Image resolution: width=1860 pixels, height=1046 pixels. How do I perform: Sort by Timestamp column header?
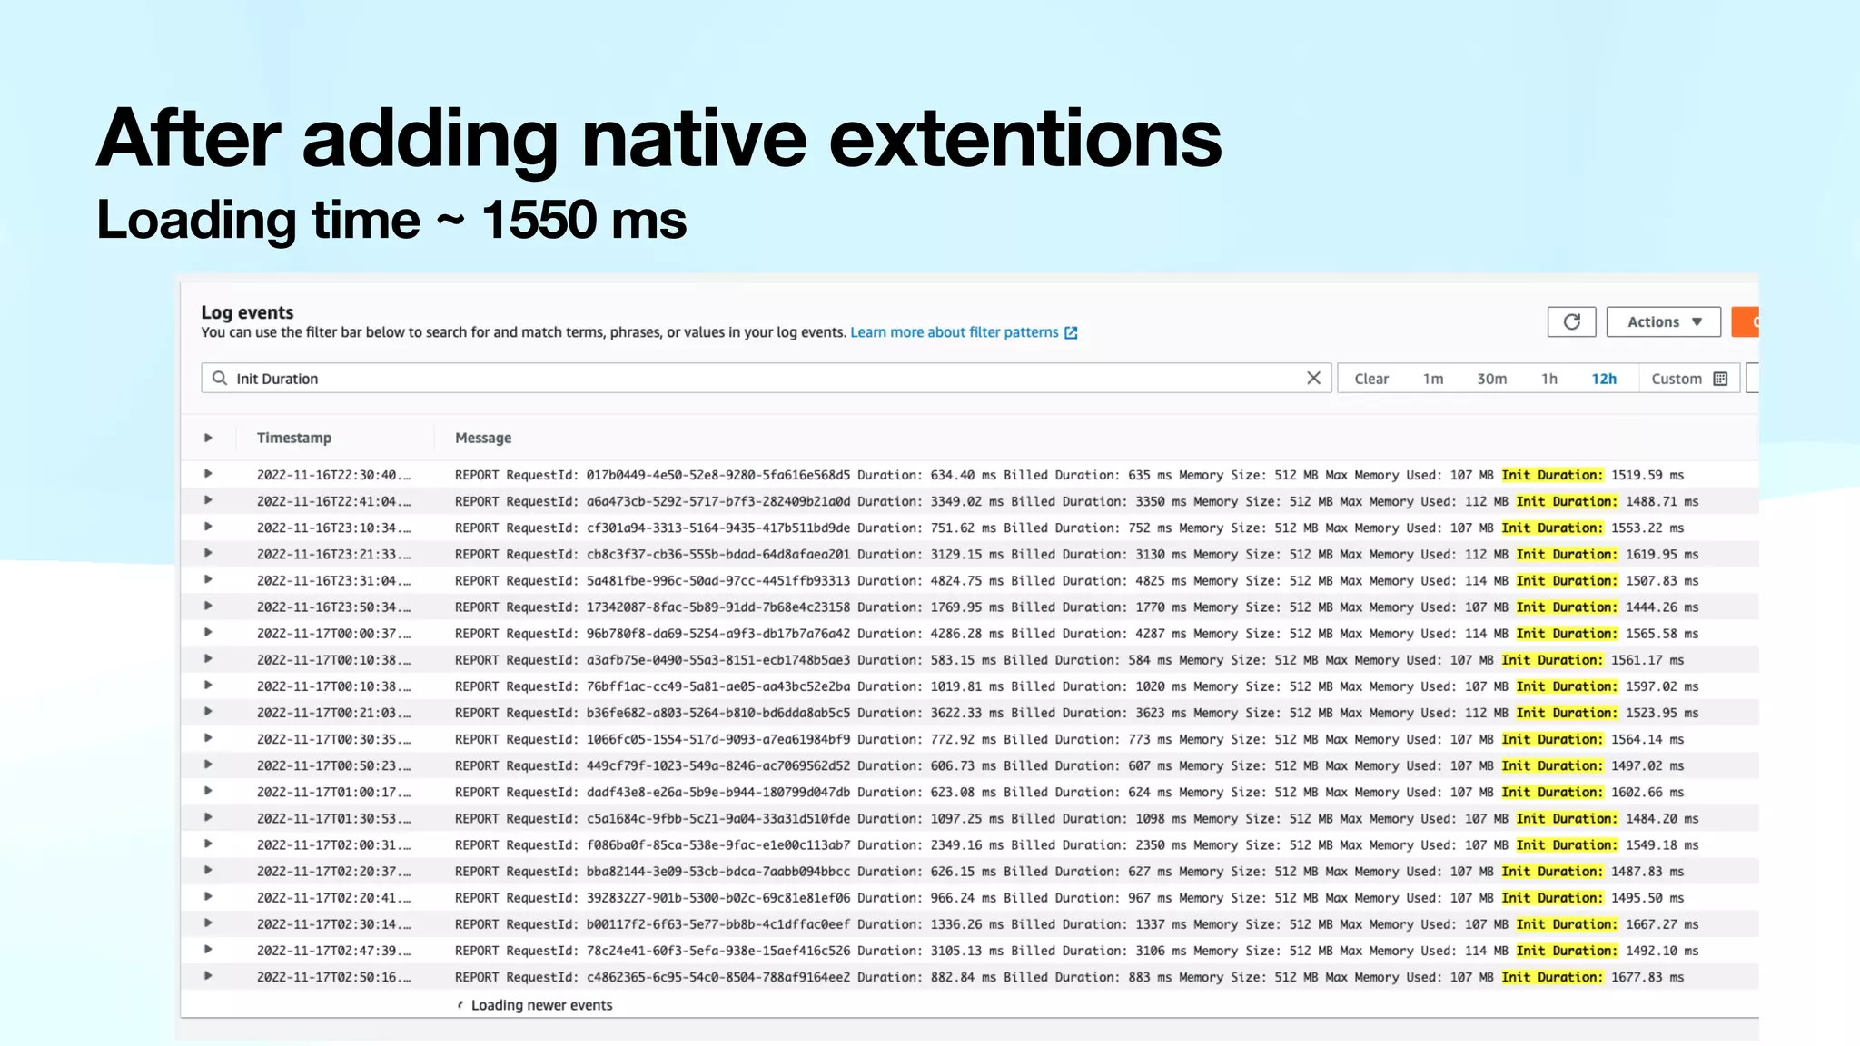coord(294,438)
